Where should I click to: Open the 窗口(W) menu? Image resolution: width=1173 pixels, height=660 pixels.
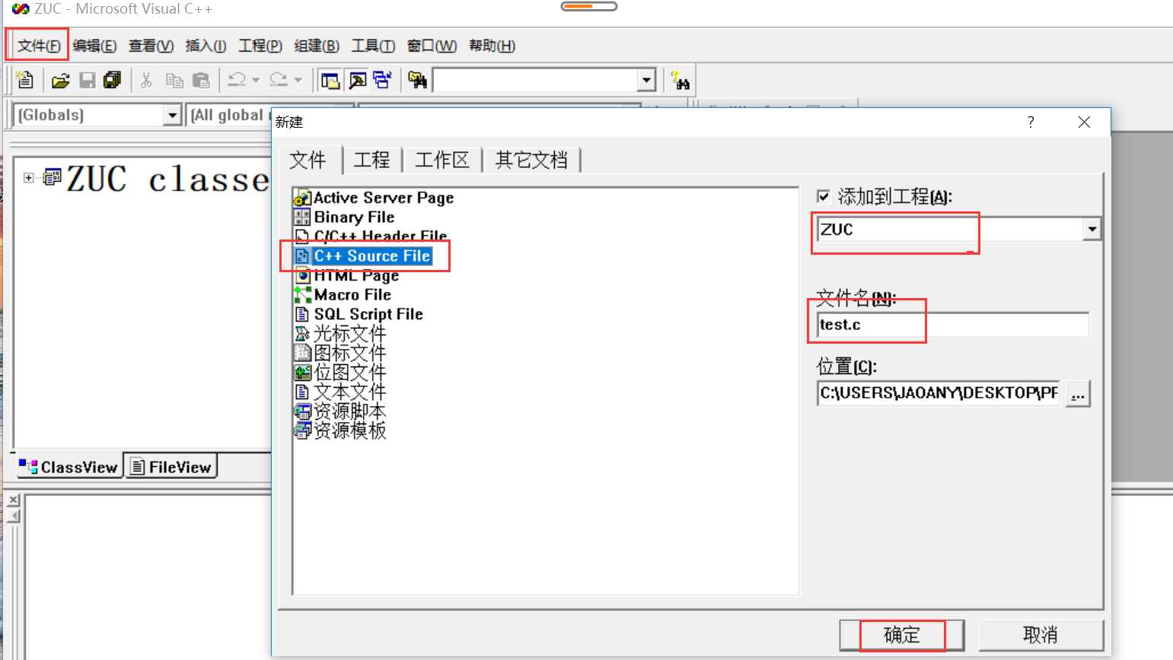432,46
